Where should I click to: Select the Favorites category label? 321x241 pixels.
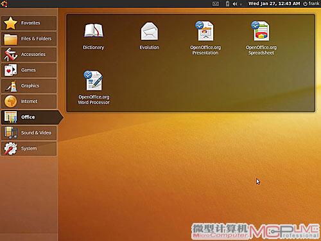pos(31,23)
